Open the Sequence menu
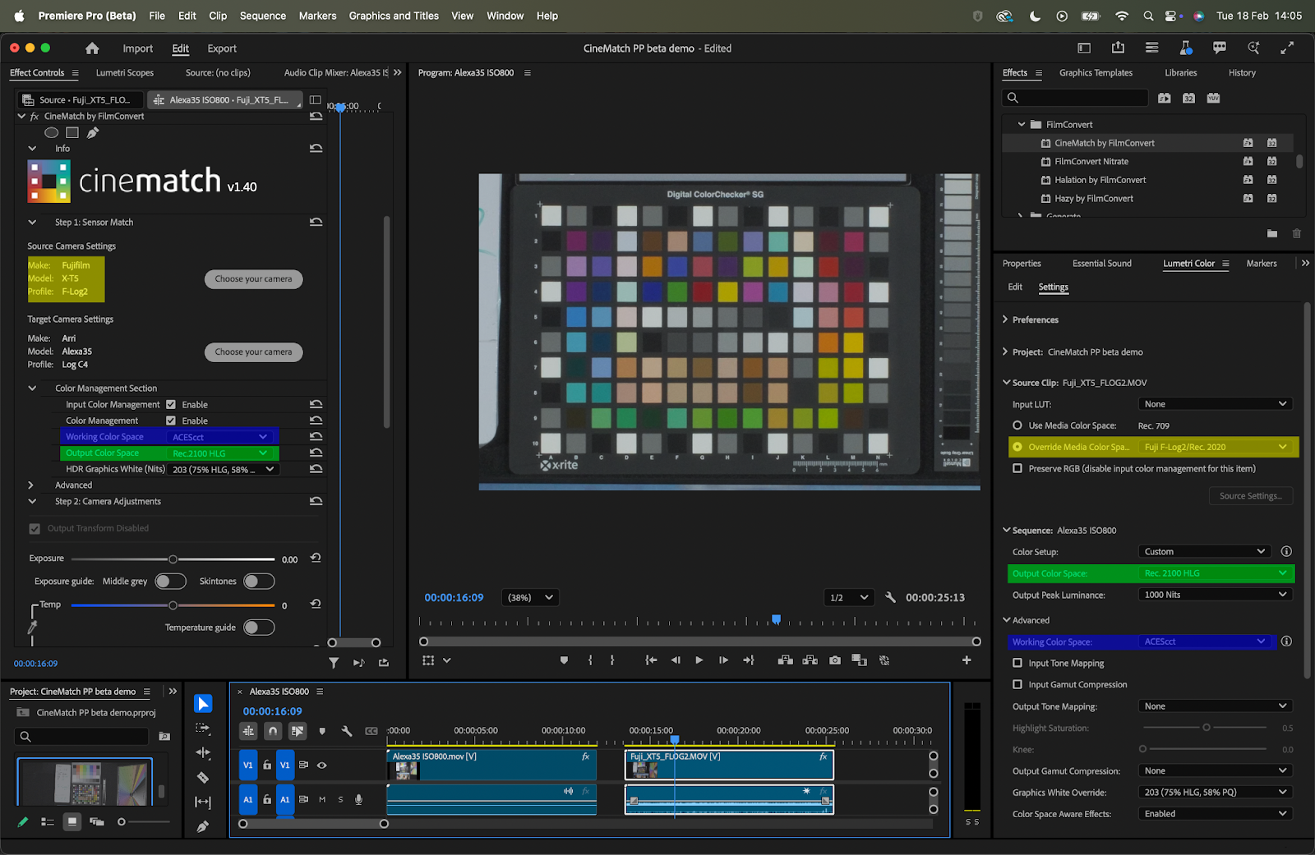This screenshot has width=1315, height=855. tap(262, 16)
